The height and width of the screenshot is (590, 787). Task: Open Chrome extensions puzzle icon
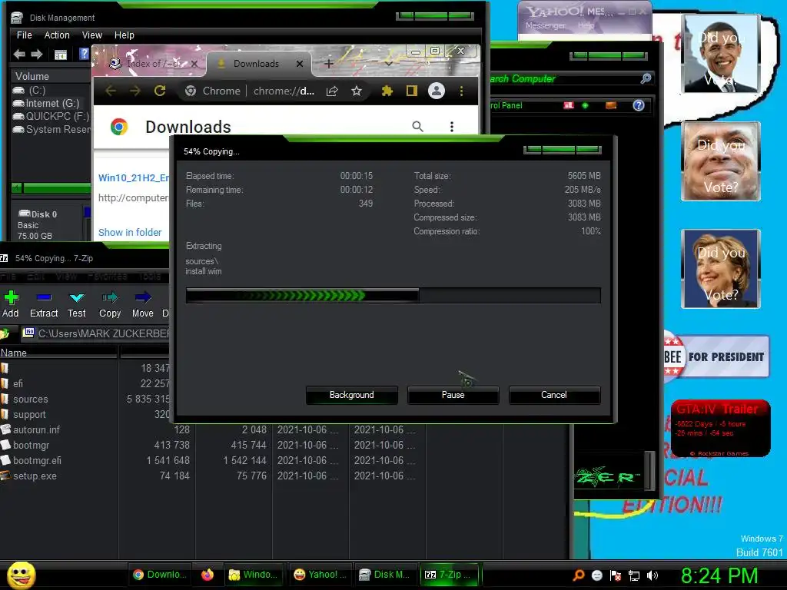click(x=387, y=91)
